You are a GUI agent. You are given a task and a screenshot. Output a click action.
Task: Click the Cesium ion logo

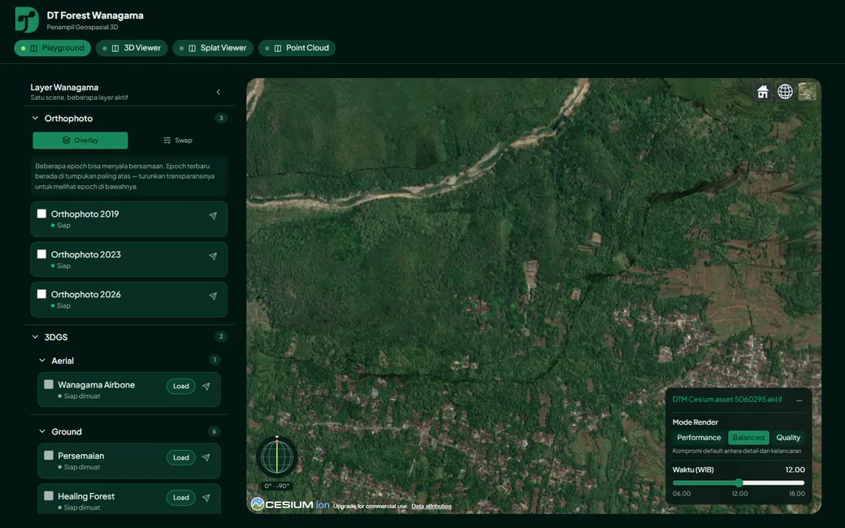291,504
